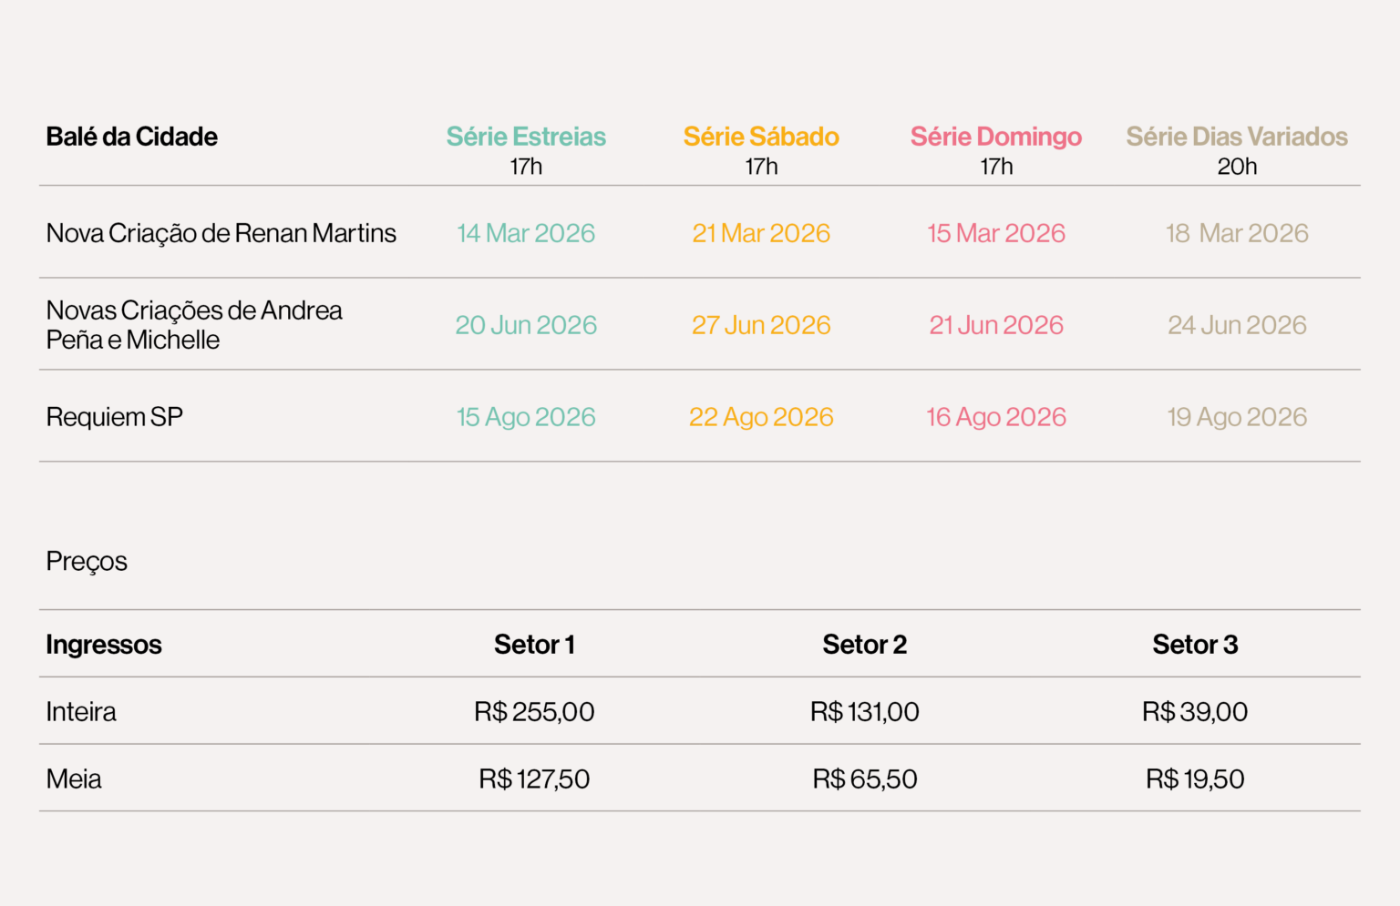Open the Série Domingo header

point(996,137)
